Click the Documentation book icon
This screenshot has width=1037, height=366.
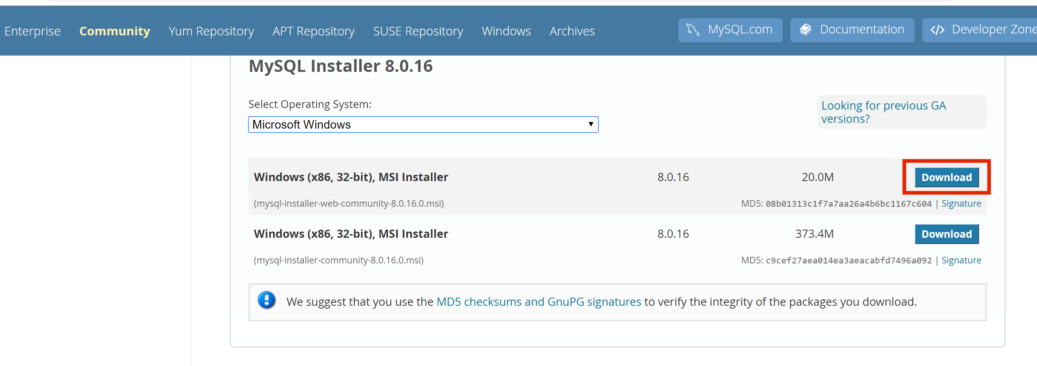(805, 30)
